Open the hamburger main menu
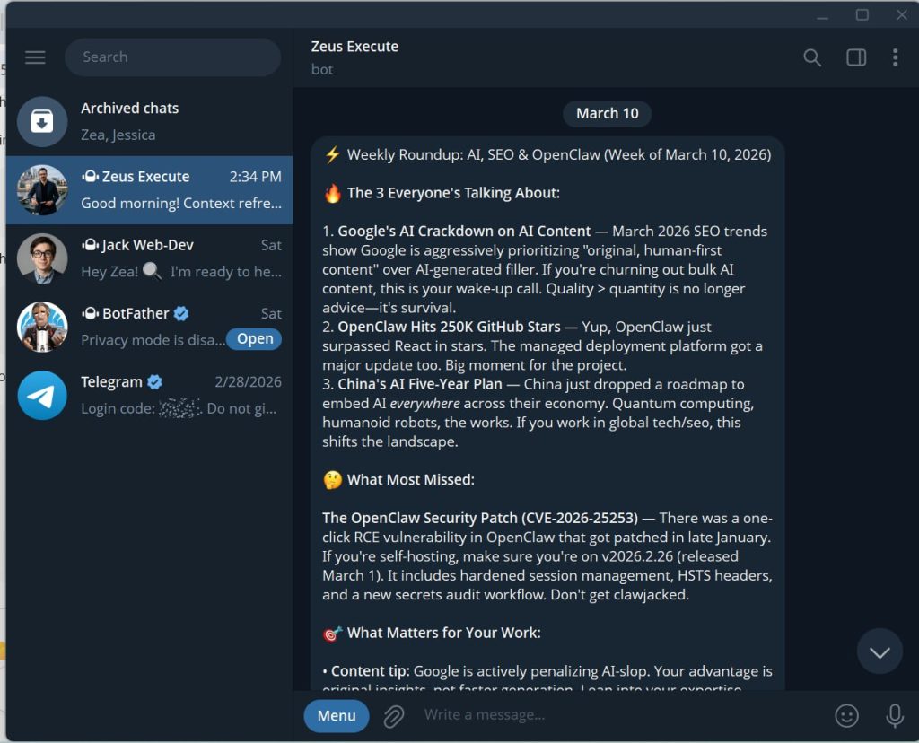The image size is (919, 743). click(x=35, y=57)
